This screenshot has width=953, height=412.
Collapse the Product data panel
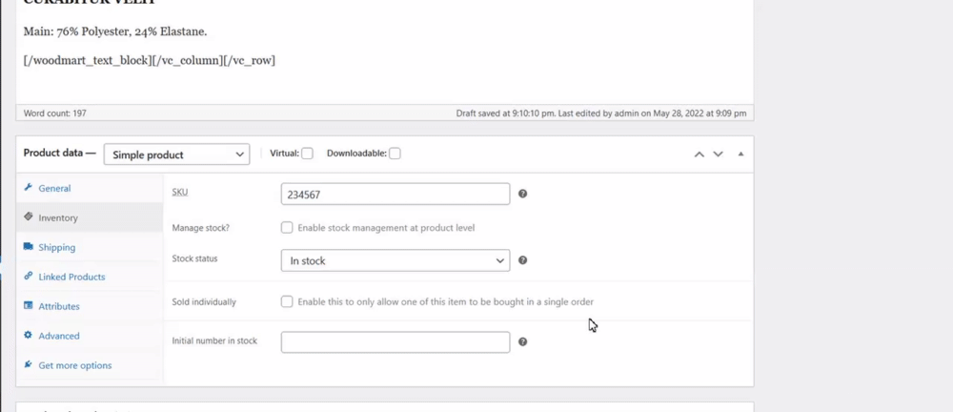[x=740, y=154]
